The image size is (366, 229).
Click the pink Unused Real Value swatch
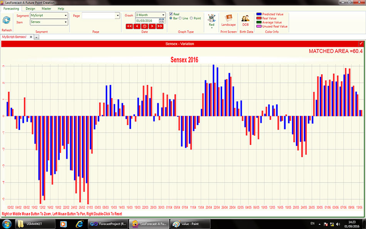(x=259, y=26)
